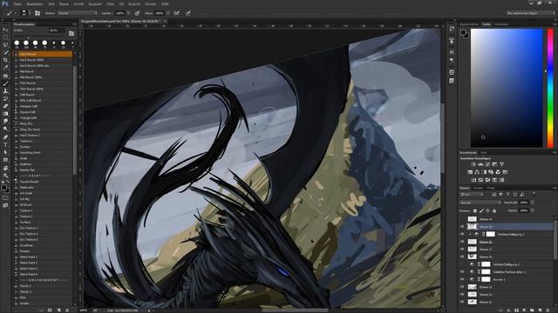The image size is (558, 313).
Task: Select the Eyedropper tool
Action: click(x=5, y=68)
